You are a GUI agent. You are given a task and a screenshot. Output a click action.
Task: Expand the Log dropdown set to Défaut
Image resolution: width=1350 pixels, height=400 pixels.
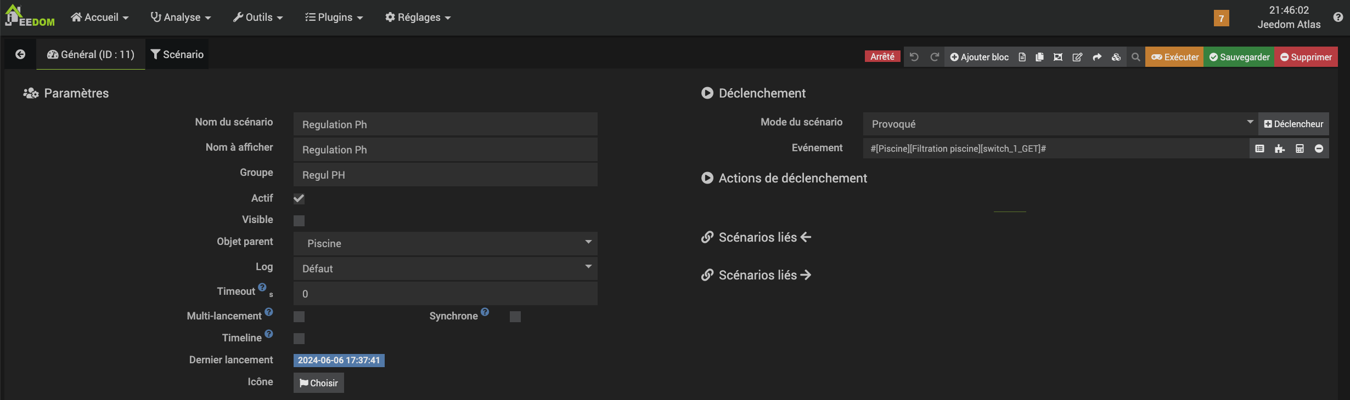[445, 268]
